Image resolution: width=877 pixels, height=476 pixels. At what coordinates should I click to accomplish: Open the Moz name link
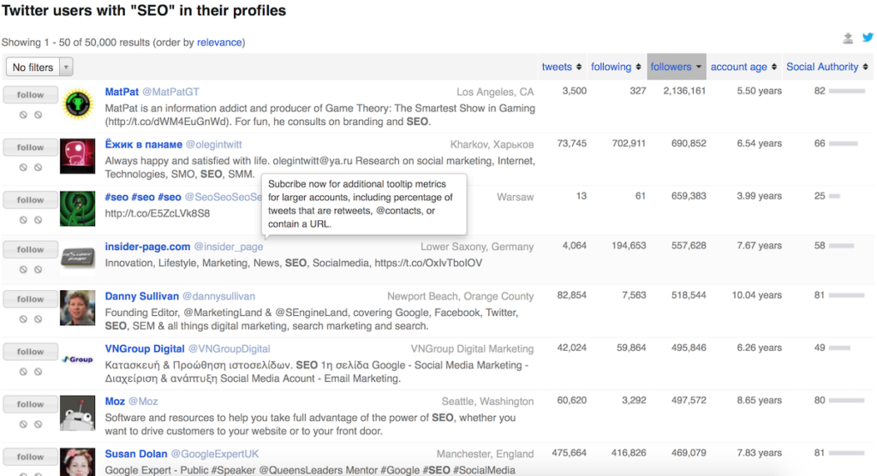pyautogui.click(x=115, y=402)
